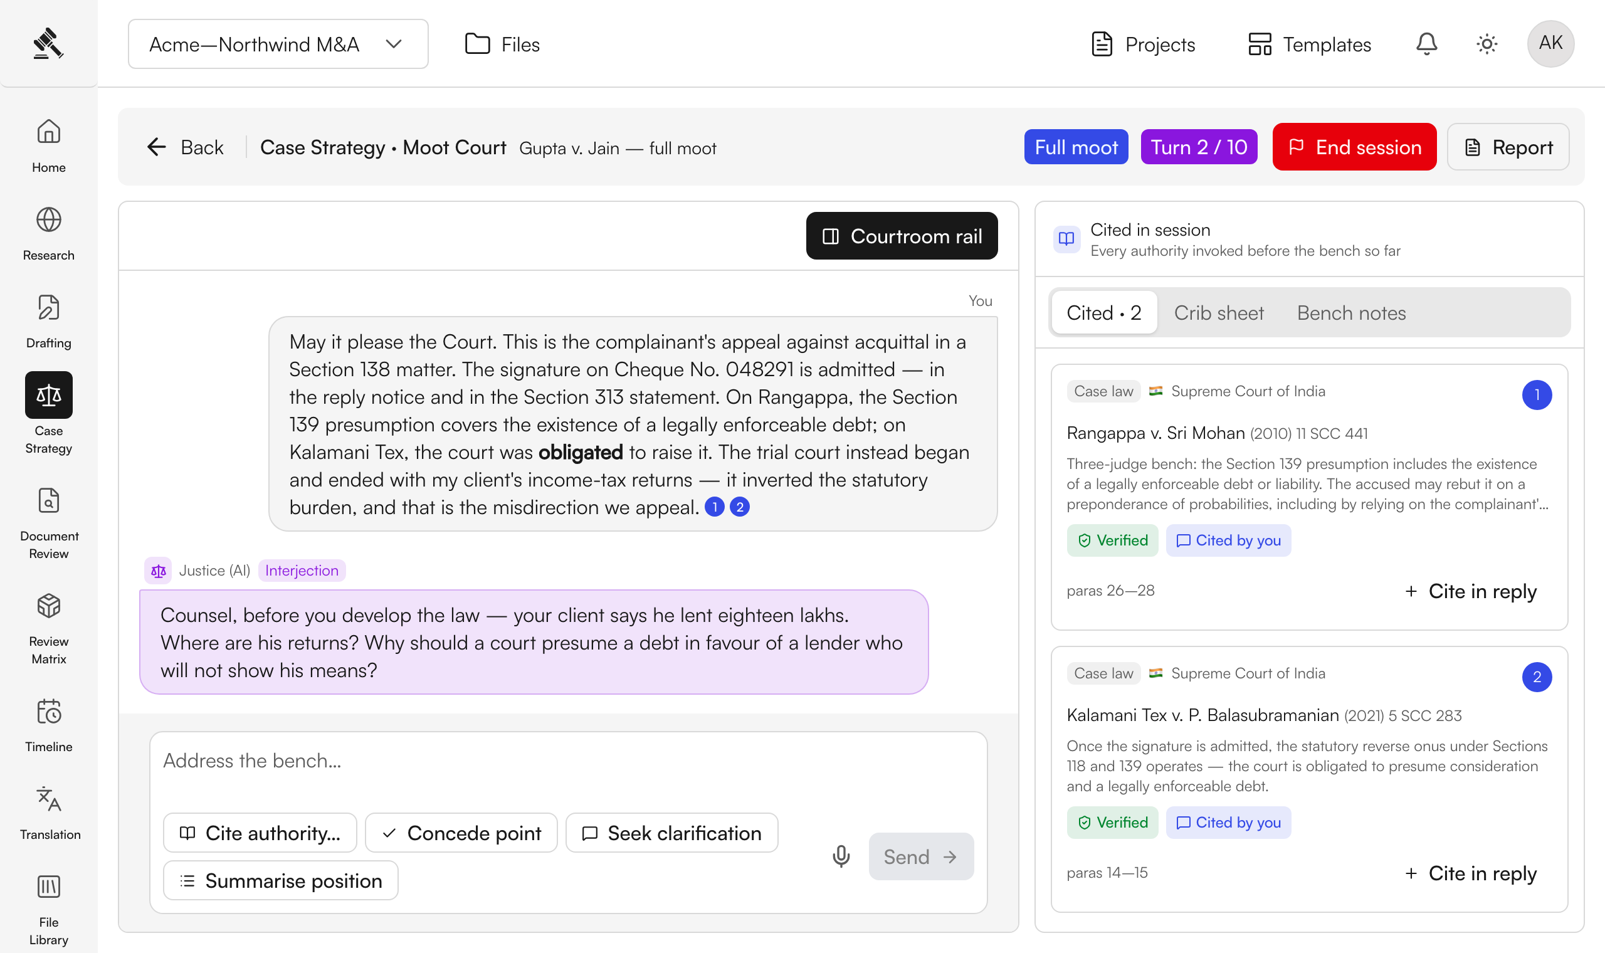Click the Justice interjection message bubble
Image resolution: width=1605 pixels, height=953 pixels.
pyautogui.click(x=534, y=641)
